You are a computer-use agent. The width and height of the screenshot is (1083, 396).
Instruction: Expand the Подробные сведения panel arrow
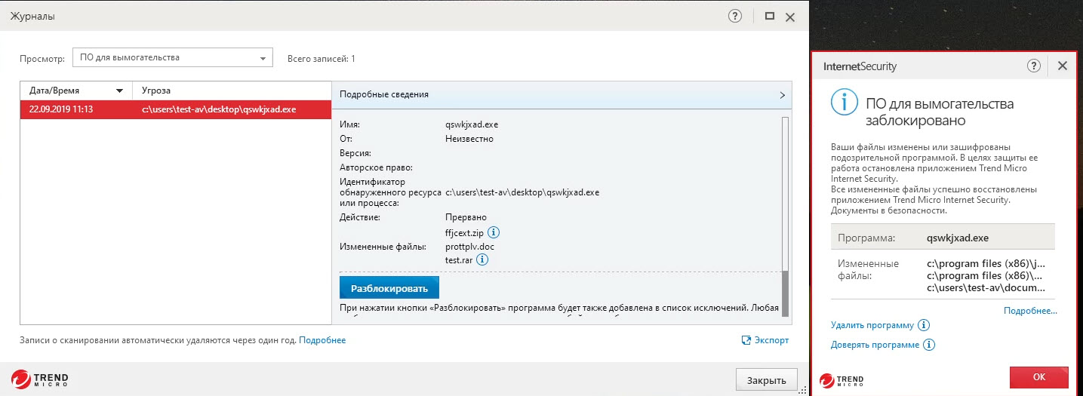782,95
